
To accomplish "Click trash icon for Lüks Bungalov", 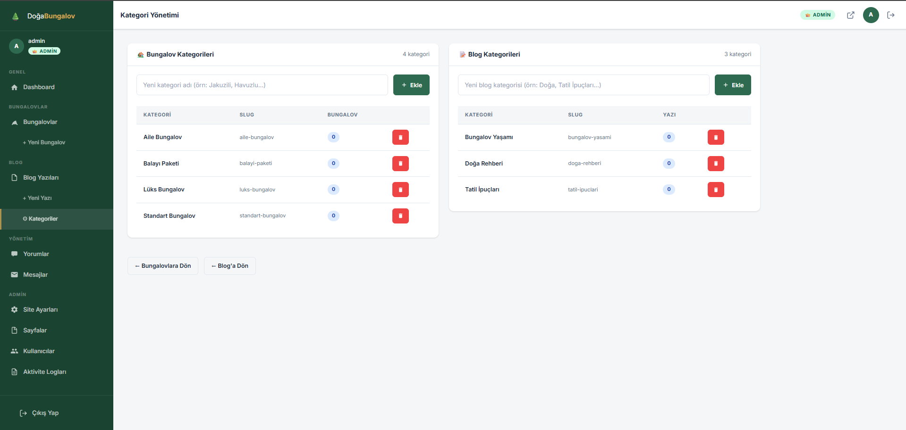I will click(x=400, y=190).
